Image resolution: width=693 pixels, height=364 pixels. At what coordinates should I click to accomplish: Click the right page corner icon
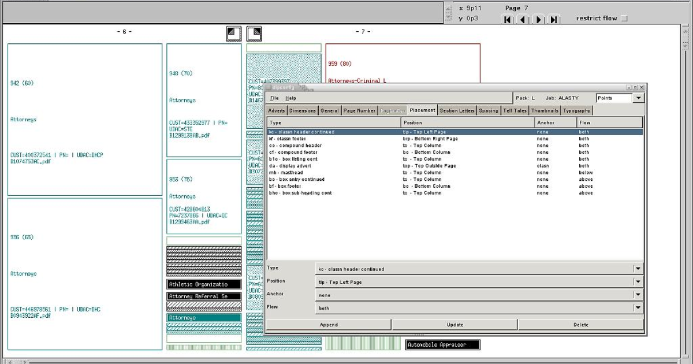click(255, 34)
